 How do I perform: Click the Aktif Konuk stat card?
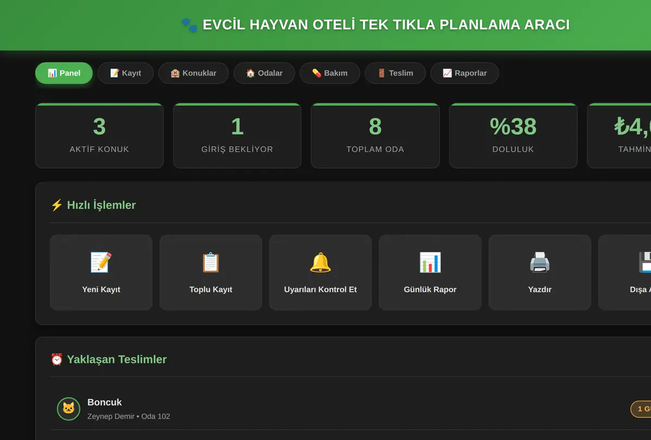pos(99,136)
